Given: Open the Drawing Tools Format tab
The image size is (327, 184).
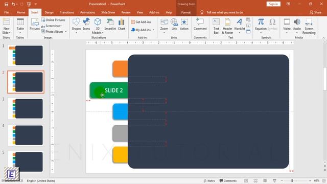Looking at the screenshot, I should tap(186, 12).
